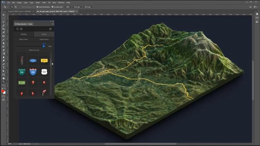Choose the red windsock icon
The image size is (260, 146).
(x=44, y=92)
